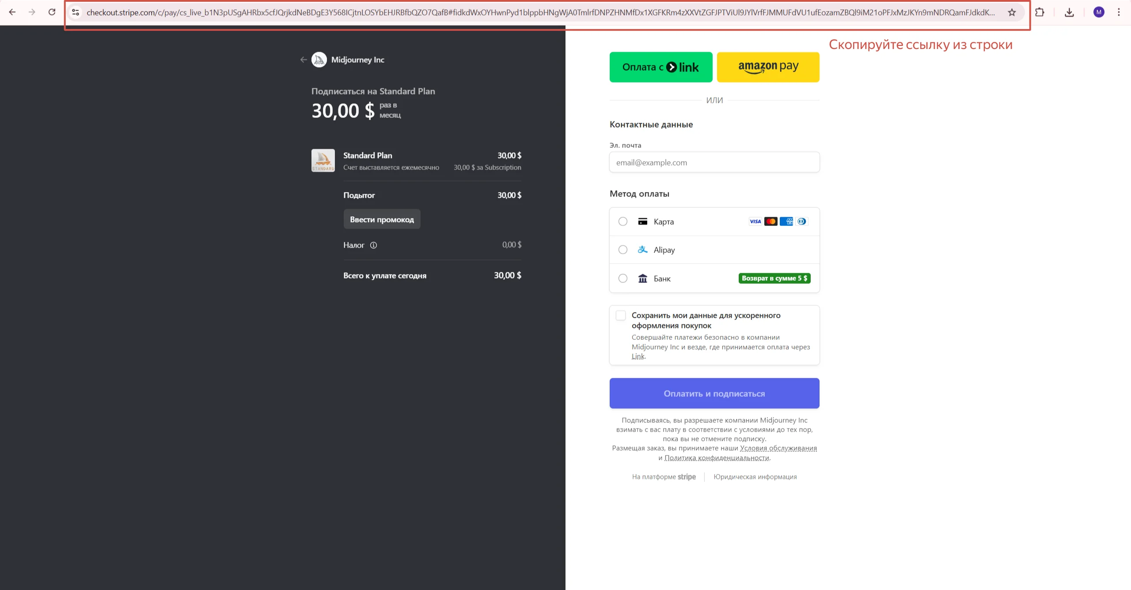Click the '30,00 $ за Subscription' text
The image size is (1131, 590).
pyautogui.click(x=487, y=168)
